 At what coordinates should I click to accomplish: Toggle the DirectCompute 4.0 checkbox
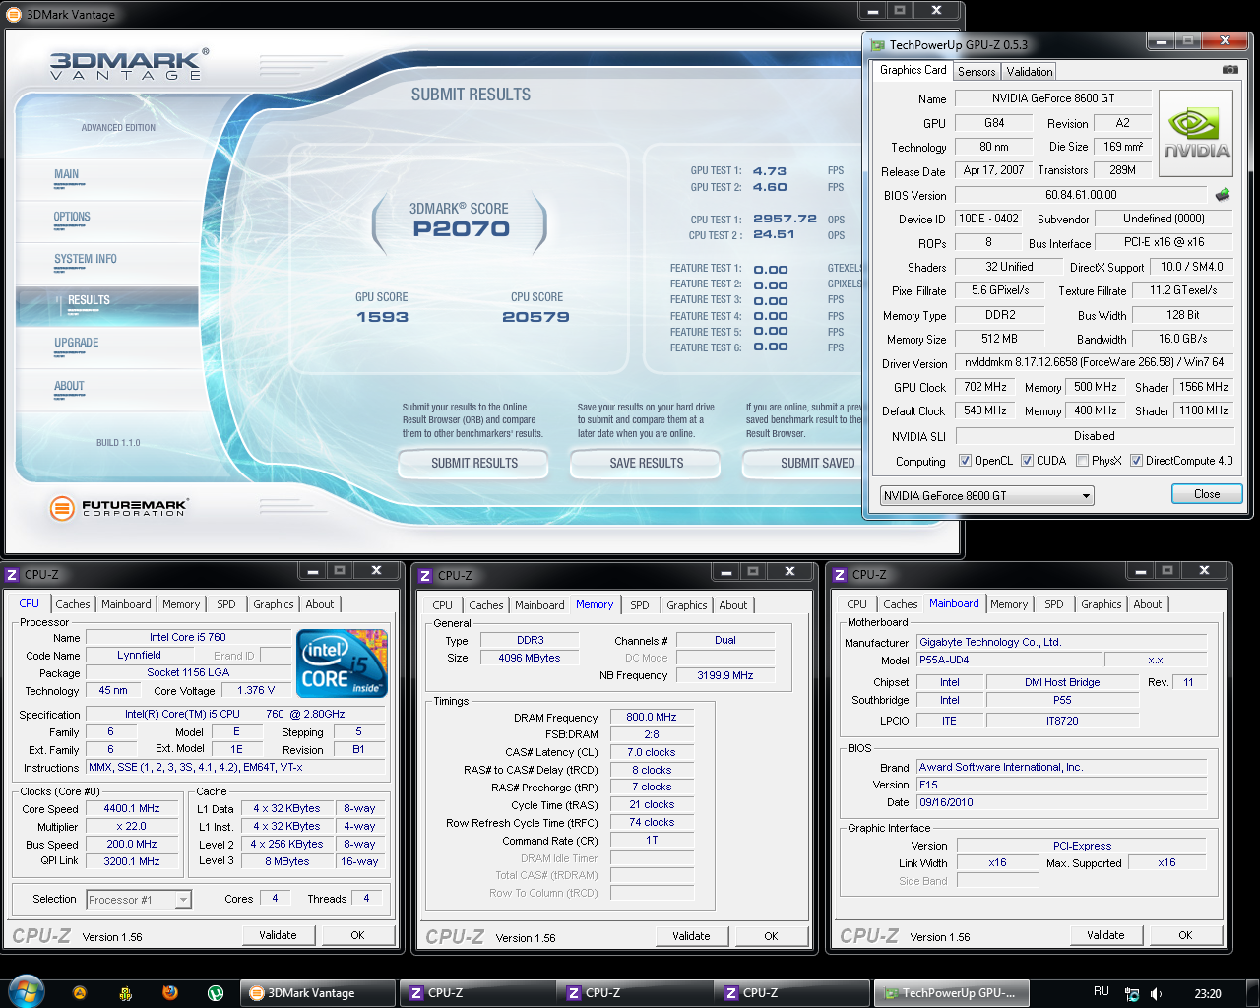[x=1136, y=461]
